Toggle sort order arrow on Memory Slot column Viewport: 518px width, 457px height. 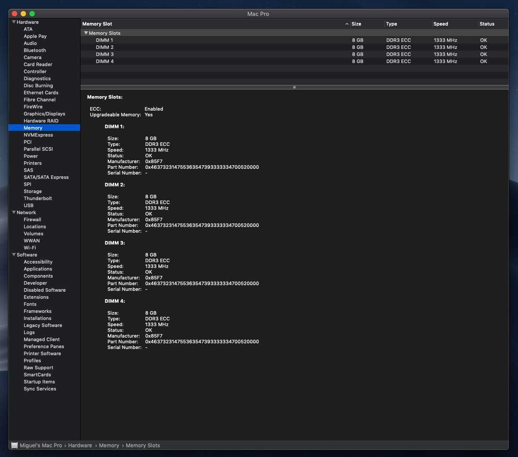coord(347,24)
